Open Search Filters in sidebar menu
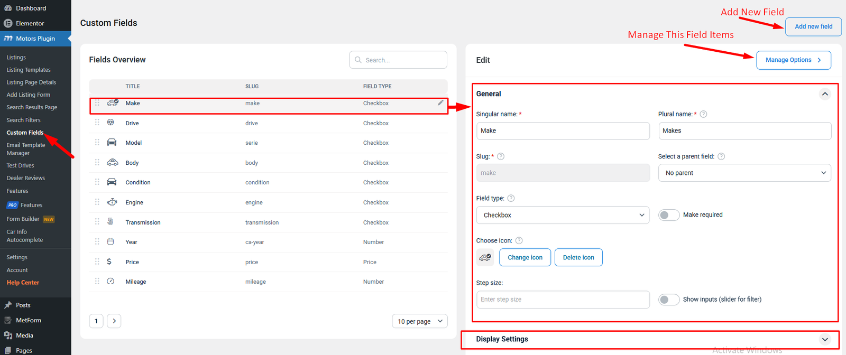Viewport: 846px width, 355px height. (23, 120)
